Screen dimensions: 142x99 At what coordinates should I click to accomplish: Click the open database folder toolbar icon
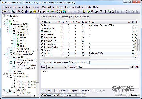tap(5, 11)
